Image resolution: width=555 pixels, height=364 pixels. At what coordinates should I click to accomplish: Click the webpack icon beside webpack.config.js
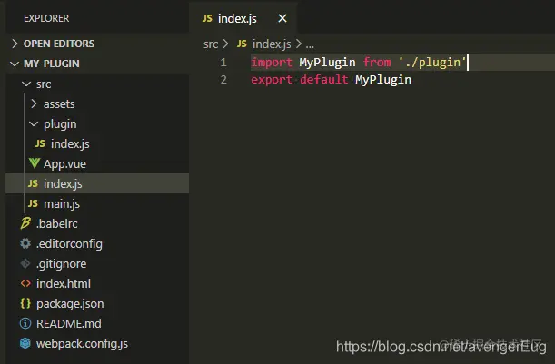25,343
